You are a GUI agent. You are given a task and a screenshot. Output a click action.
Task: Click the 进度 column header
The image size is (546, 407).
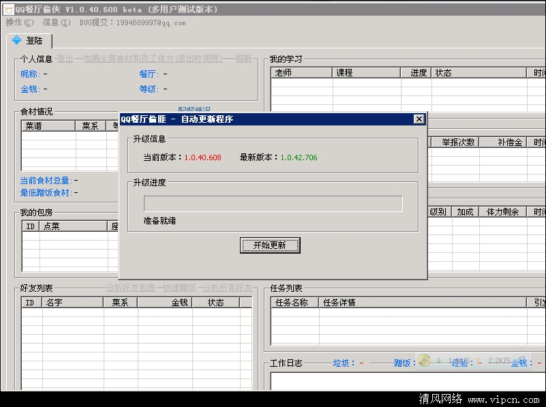click(416, 73)
